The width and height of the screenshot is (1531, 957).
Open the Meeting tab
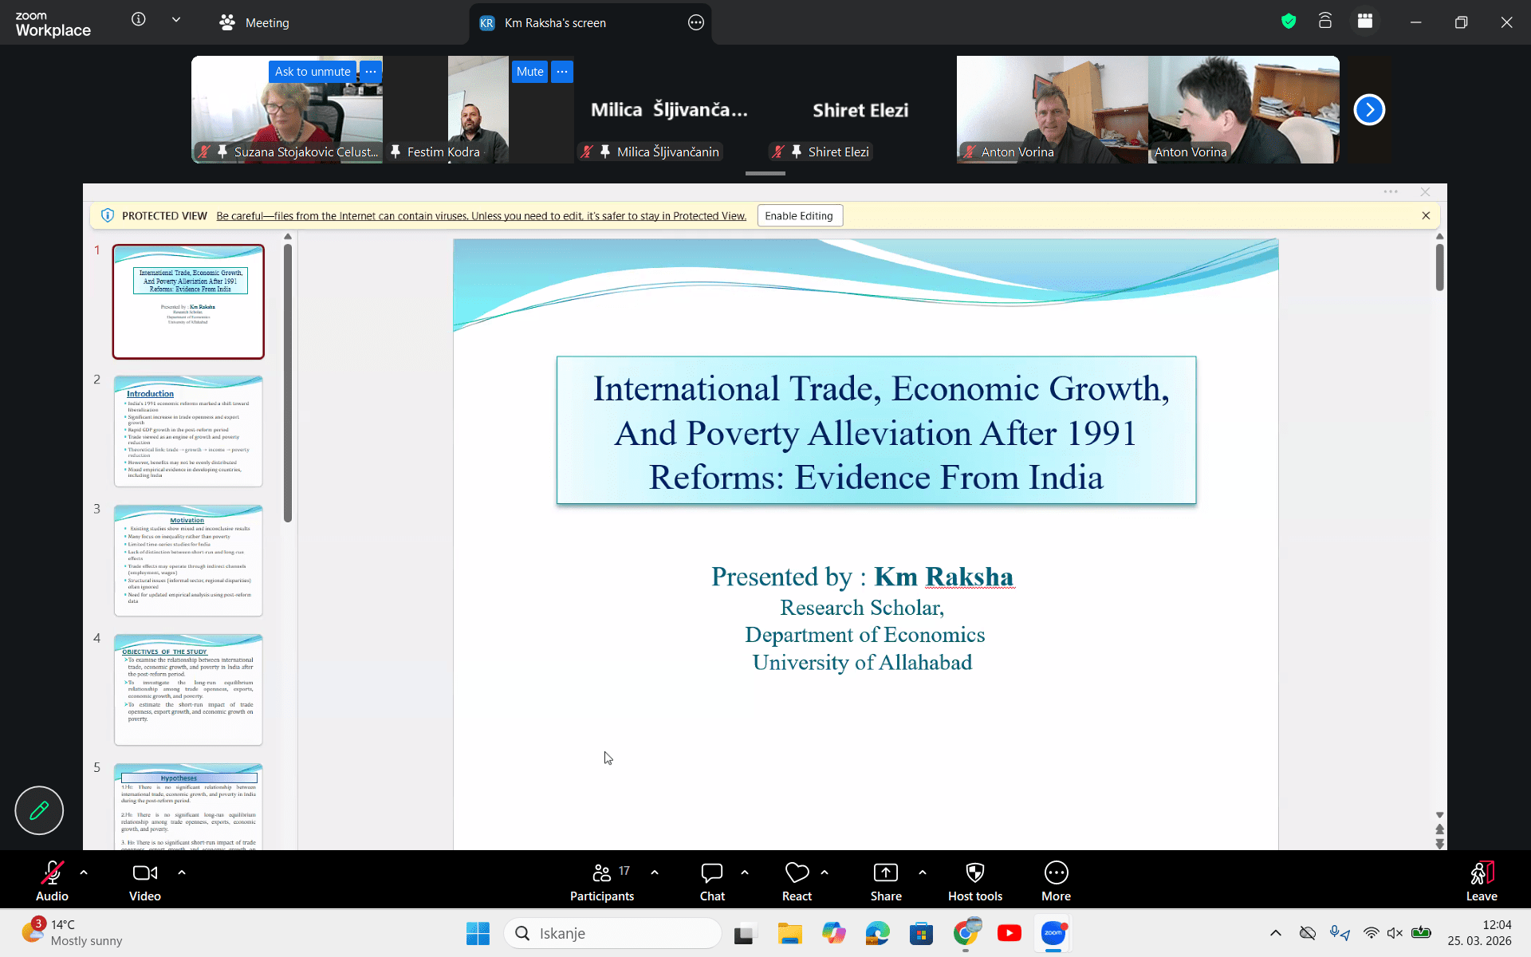click(x=254, y=22)
